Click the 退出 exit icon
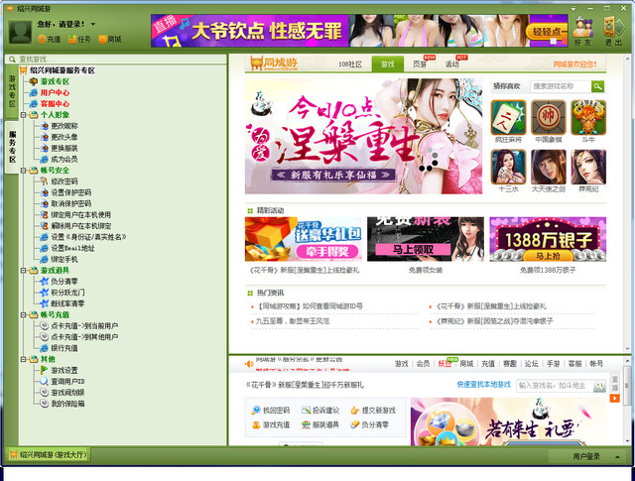This screenshot has height=481, width=635. [x=613, y=32]
